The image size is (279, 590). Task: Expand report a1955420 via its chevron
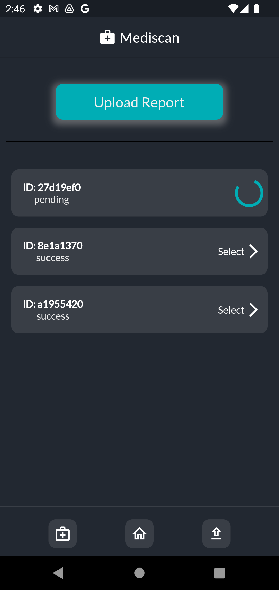coord(254,309)
